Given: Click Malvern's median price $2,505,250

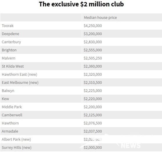Looking at the screenshot, I should (93, 58).
